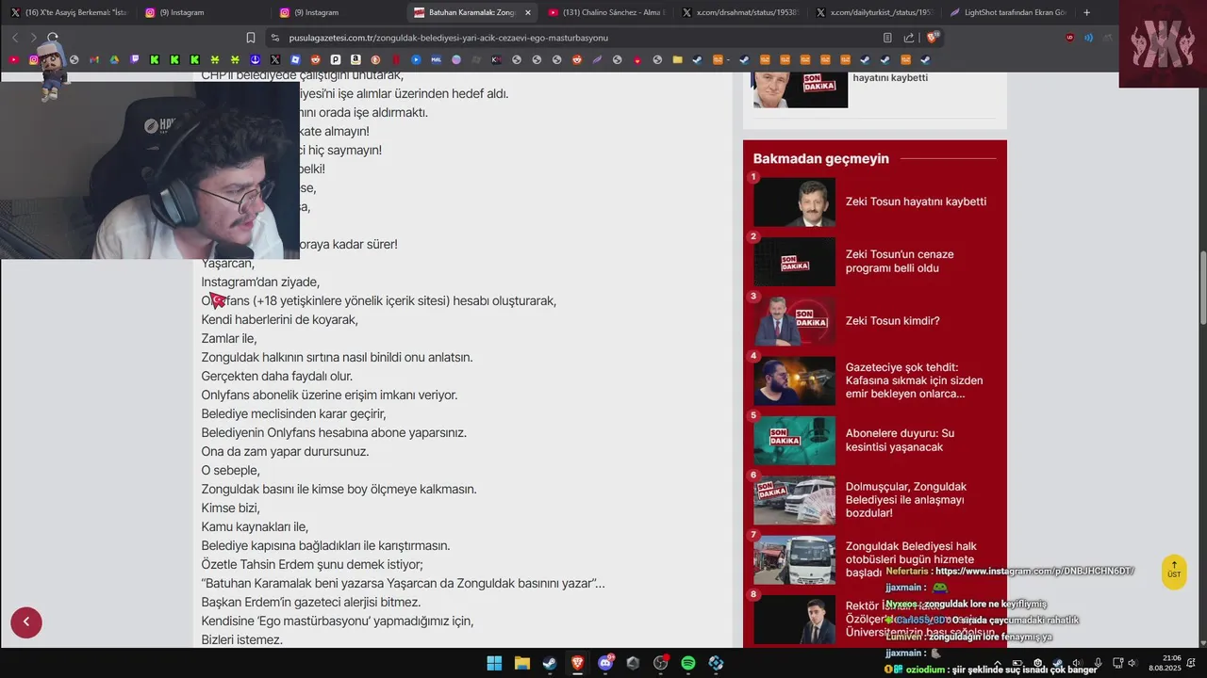The width and height of the screenshot is (1207, 678).
Task: Open 'Zeki Tosun hayatını kaybetti' headline
Action: point(916,202)
